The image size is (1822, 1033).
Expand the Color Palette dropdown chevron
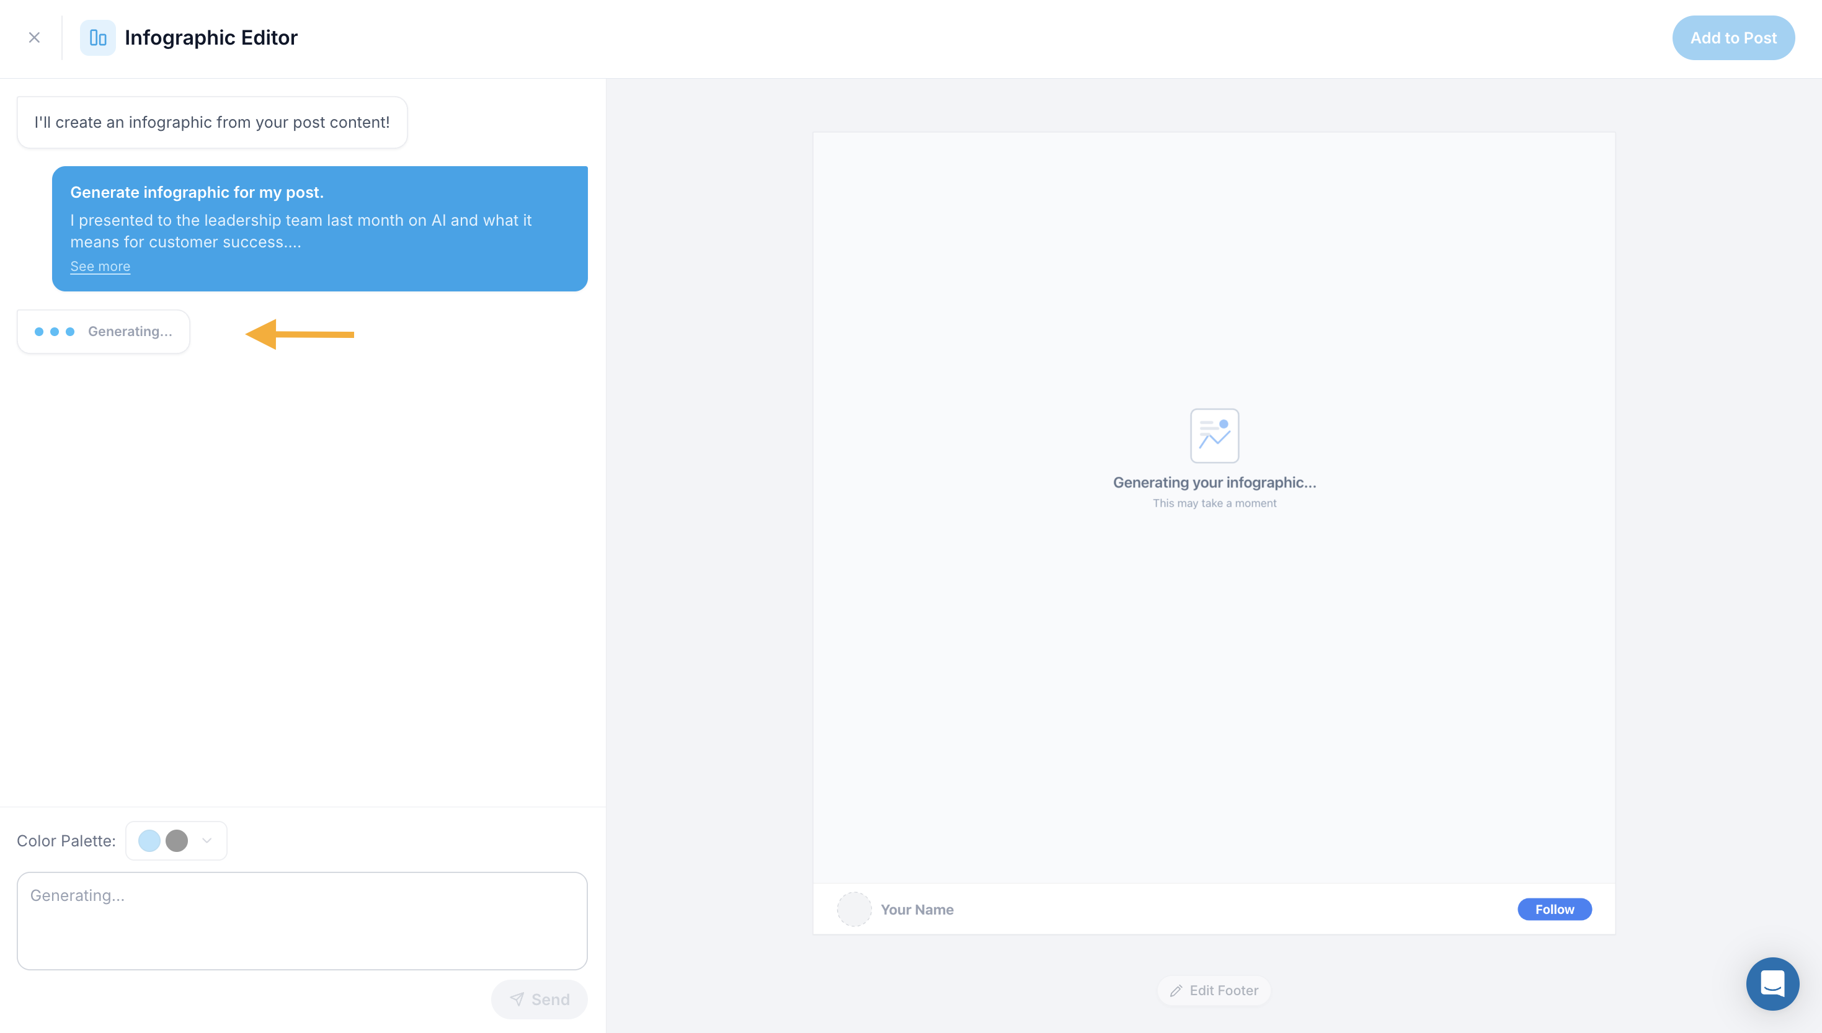coord(207,841)
